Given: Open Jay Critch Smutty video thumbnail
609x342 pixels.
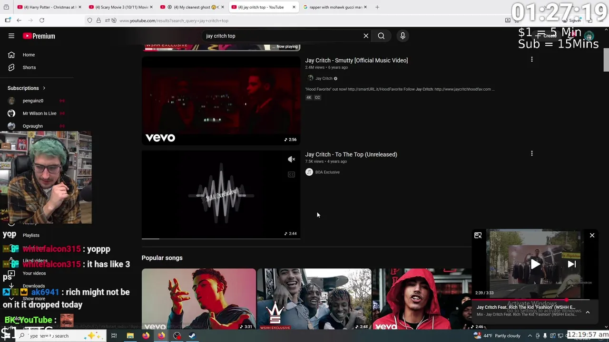Looking at the screenshot, I should [221, 101].
